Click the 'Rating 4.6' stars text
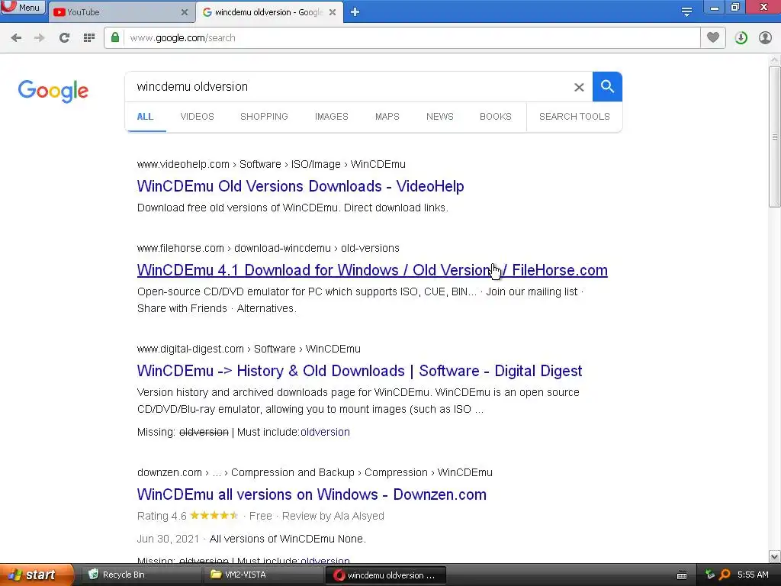 click(188, 516)
